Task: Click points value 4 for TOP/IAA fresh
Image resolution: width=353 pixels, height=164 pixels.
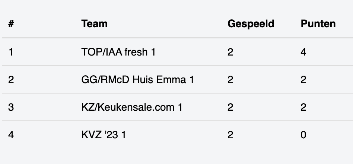Action: click(303, 52)
